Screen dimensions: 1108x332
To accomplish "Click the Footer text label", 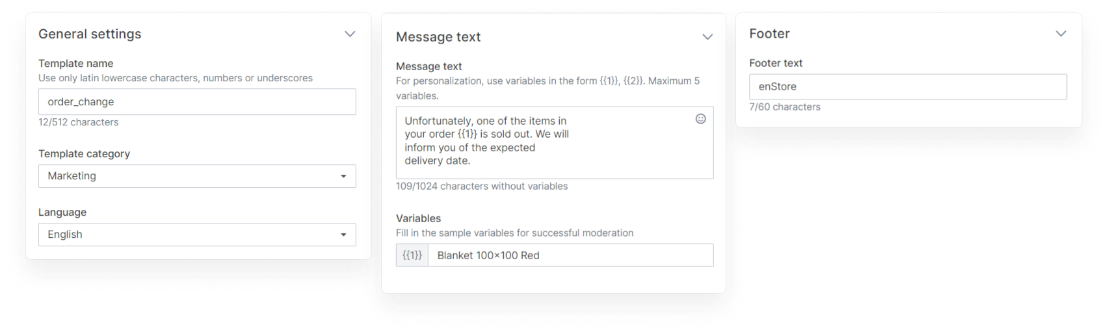I will (x=776, y=63).
